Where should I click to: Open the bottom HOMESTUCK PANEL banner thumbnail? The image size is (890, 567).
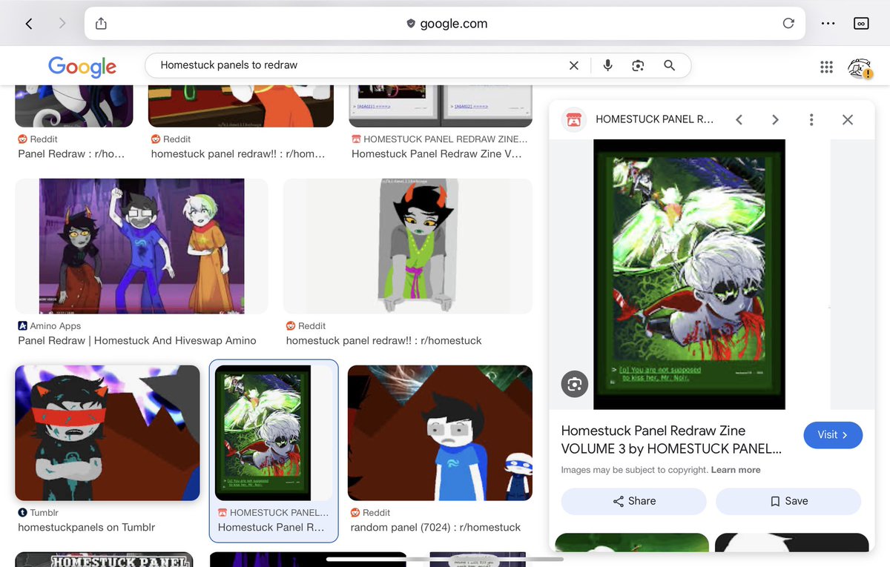104,560
